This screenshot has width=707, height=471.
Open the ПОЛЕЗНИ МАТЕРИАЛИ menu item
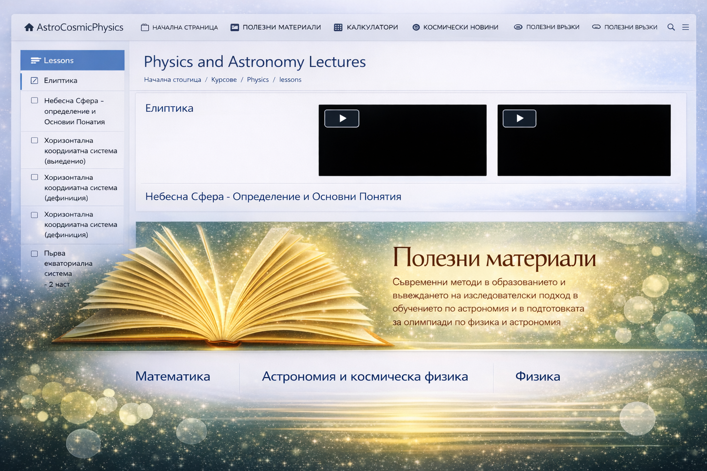coord(282,27)
